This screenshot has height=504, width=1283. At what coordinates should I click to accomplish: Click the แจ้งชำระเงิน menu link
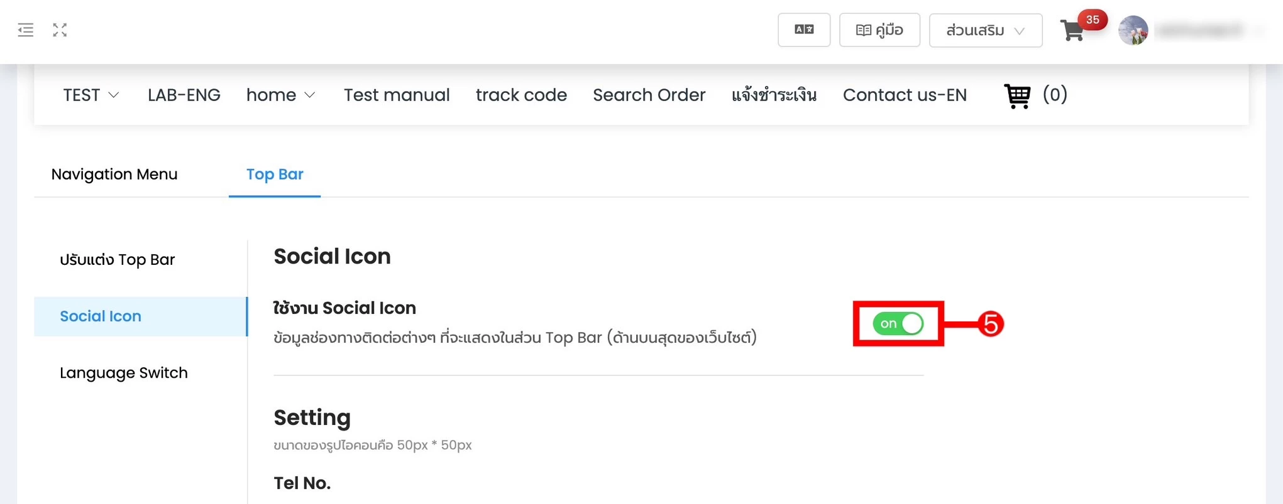(774, 95)
